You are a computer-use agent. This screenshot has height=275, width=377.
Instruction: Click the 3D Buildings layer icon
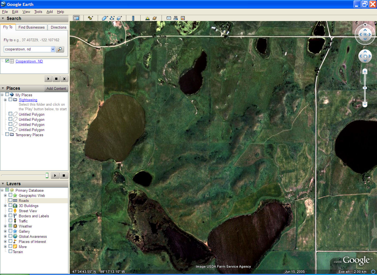pyautogui.click(x=15, y=205)
